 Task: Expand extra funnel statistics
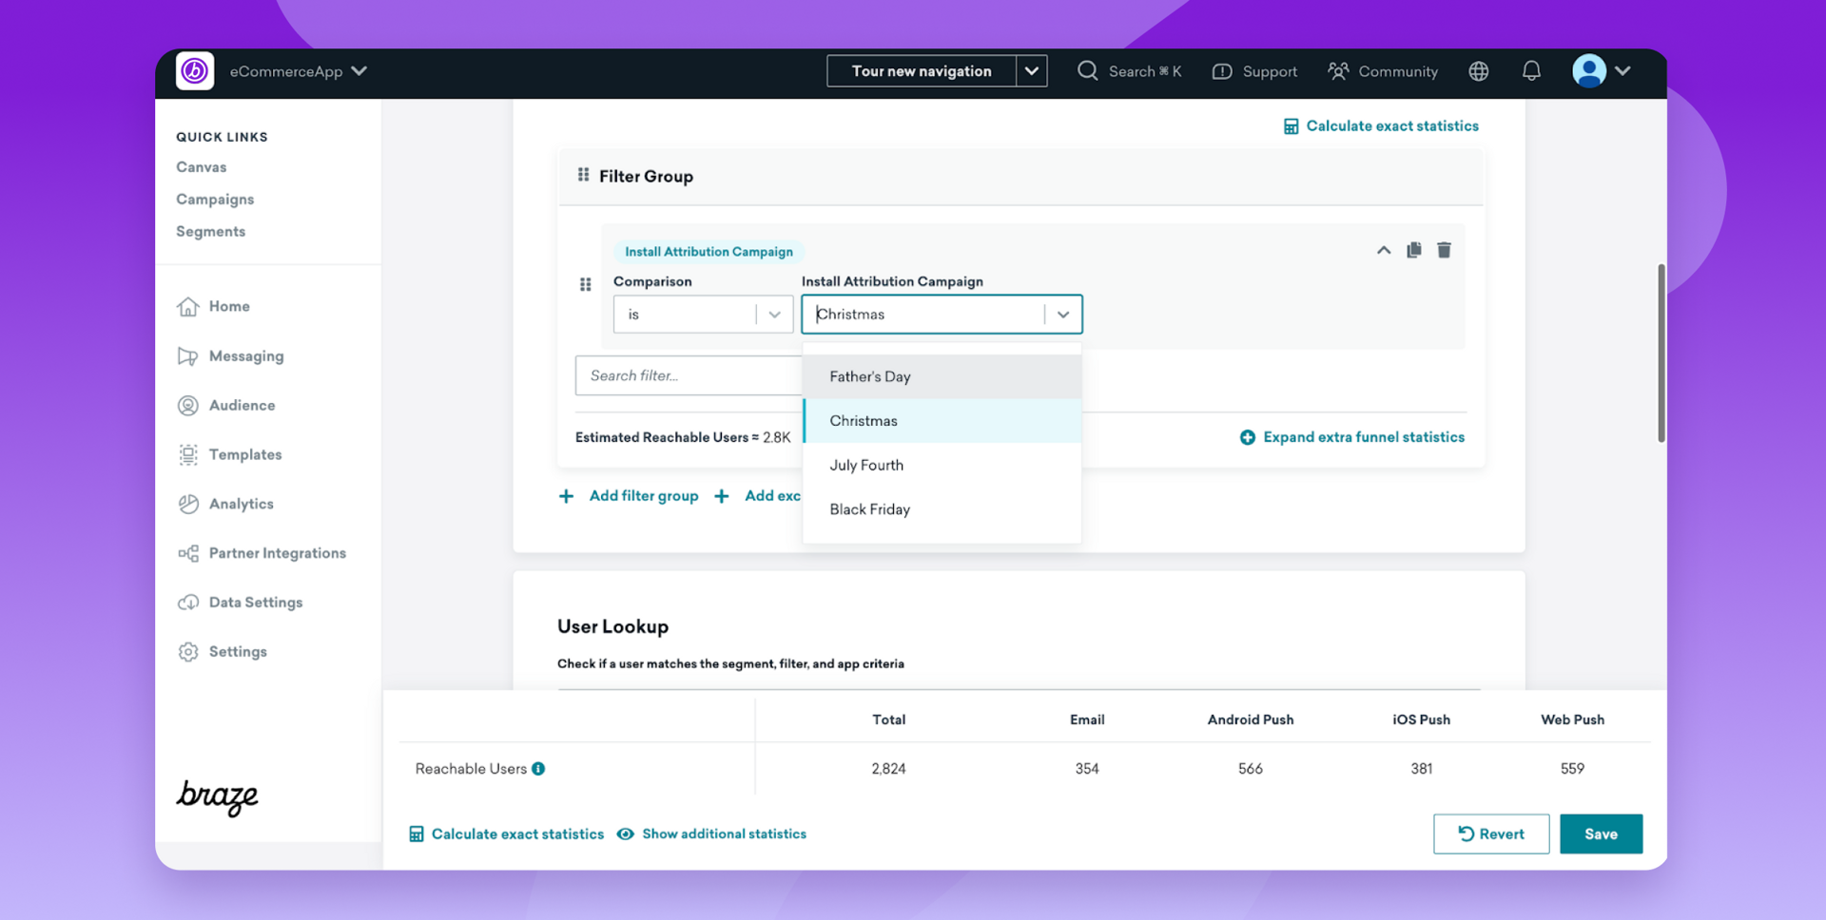(x=1351, y=437)
